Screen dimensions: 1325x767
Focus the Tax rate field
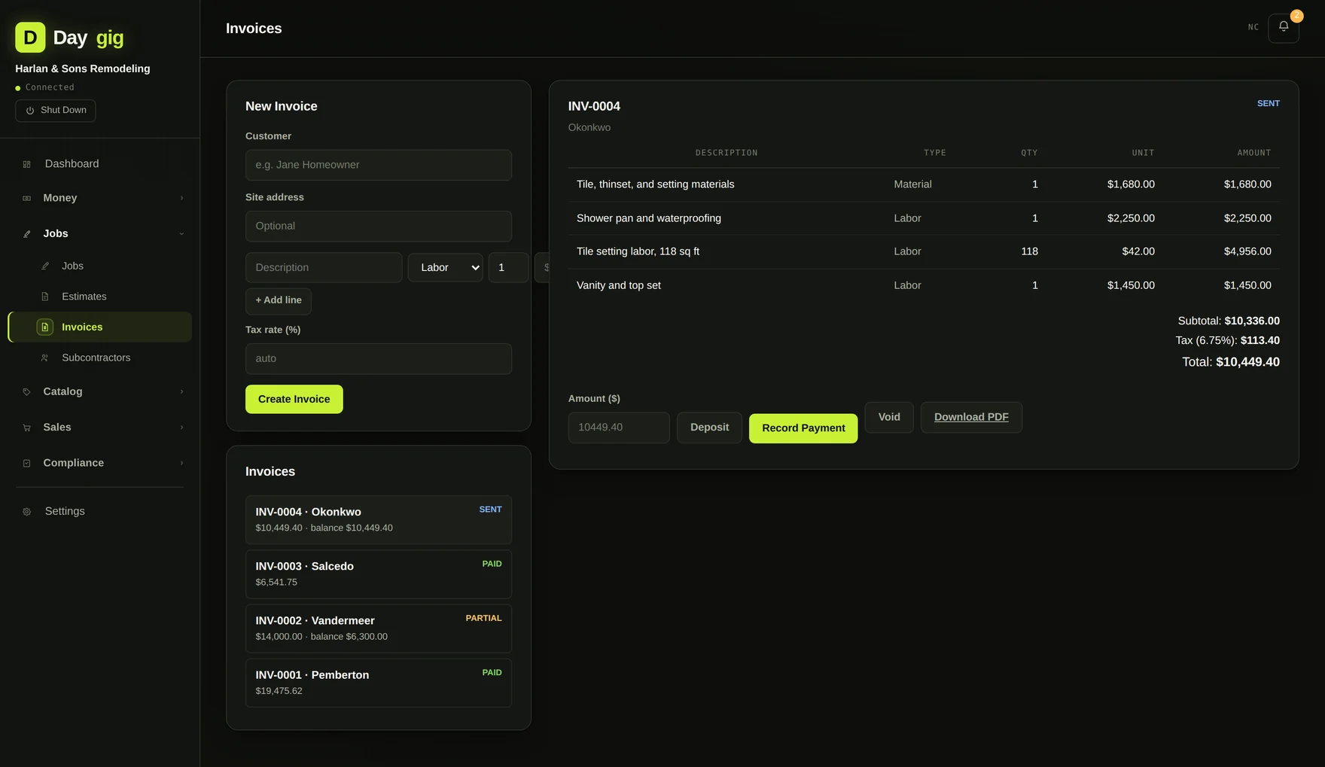coord(379,358)
